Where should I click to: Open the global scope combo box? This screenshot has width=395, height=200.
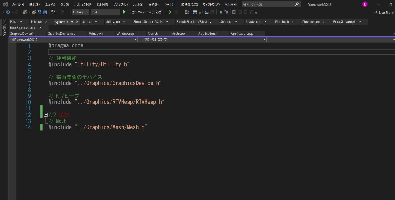coord(202,40)
